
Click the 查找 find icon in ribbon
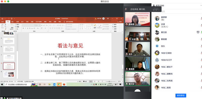[114, 24]
